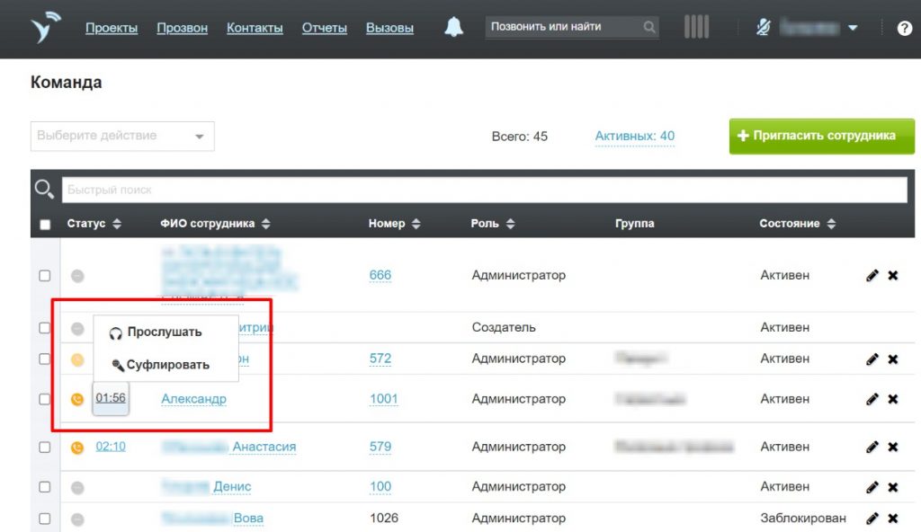
Task: Click the dialpad bars icon in header
Action: click(x=696, y=27)
